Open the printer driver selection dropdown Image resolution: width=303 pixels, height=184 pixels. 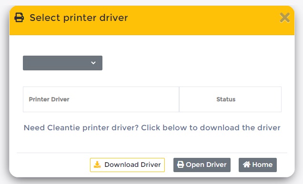[x=62, y=63]
